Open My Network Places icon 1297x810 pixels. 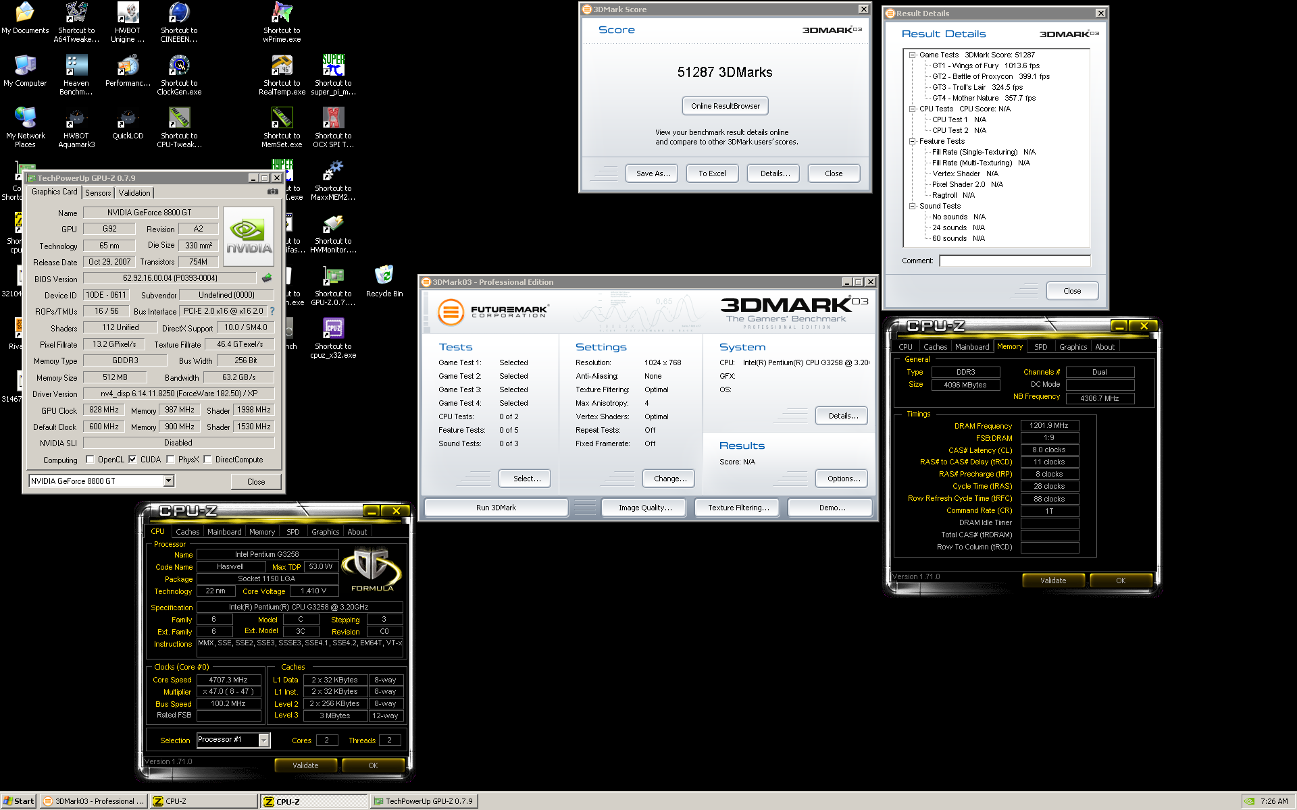tap(25, 128)
